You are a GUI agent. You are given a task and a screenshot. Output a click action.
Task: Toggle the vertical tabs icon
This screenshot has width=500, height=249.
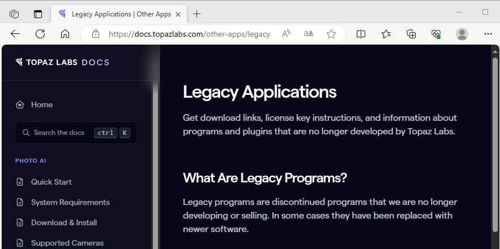click(x=38, y=14)
